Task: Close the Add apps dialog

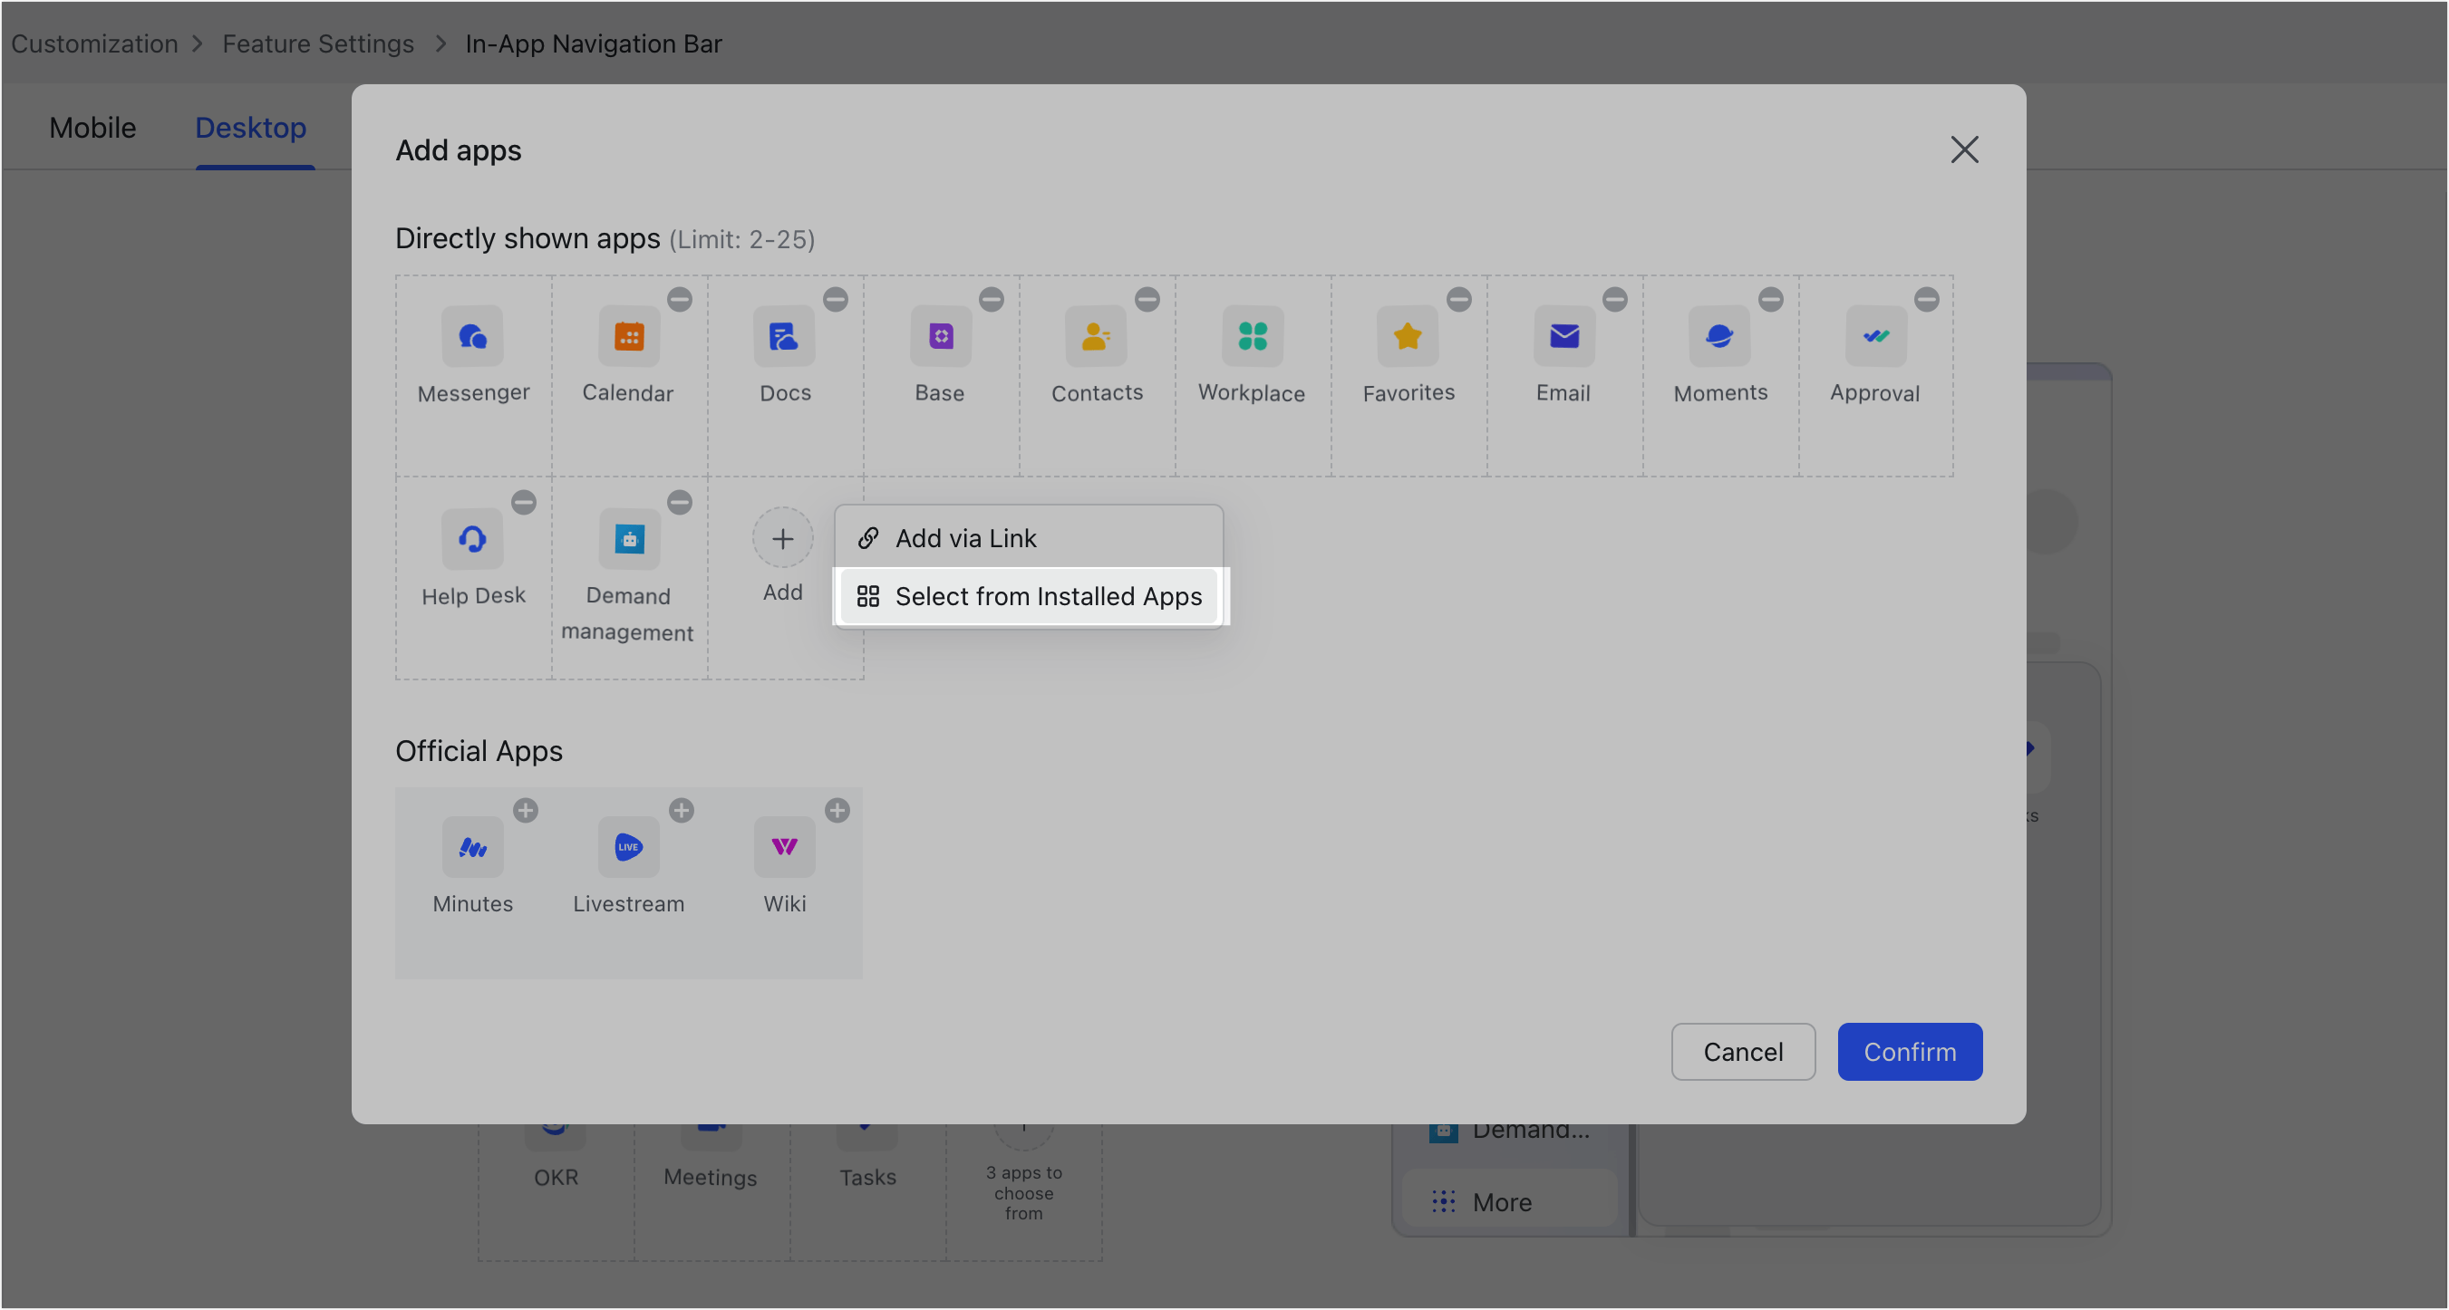Action: [1964, 149]
